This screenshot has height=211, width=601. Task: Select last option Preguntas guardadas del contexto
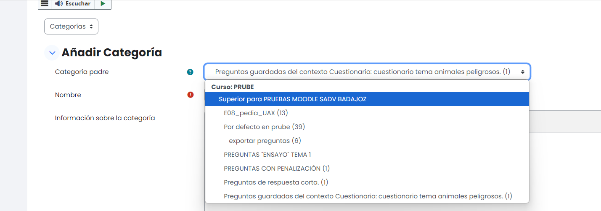point(367,196)
